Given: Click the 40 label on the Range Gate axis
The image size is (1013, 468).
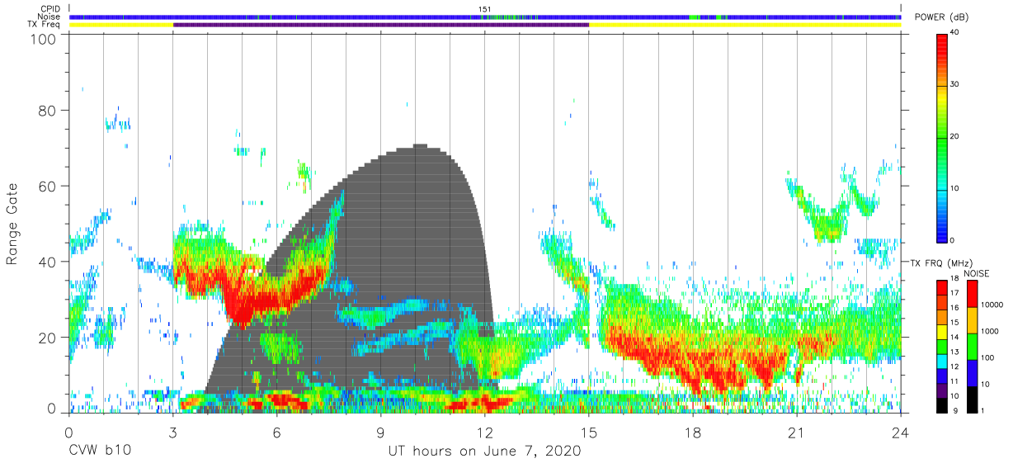Looking at the screenshot, I should click(49, 262).
